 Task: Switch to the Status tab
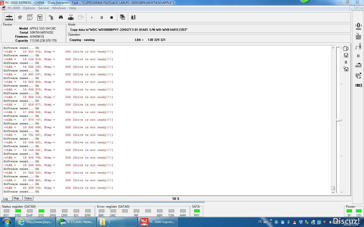tap(28, 198)
